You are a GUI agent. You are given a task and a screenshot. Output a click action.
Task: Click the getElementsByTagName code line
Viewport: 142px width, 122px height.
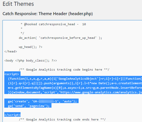coord(75,88)
